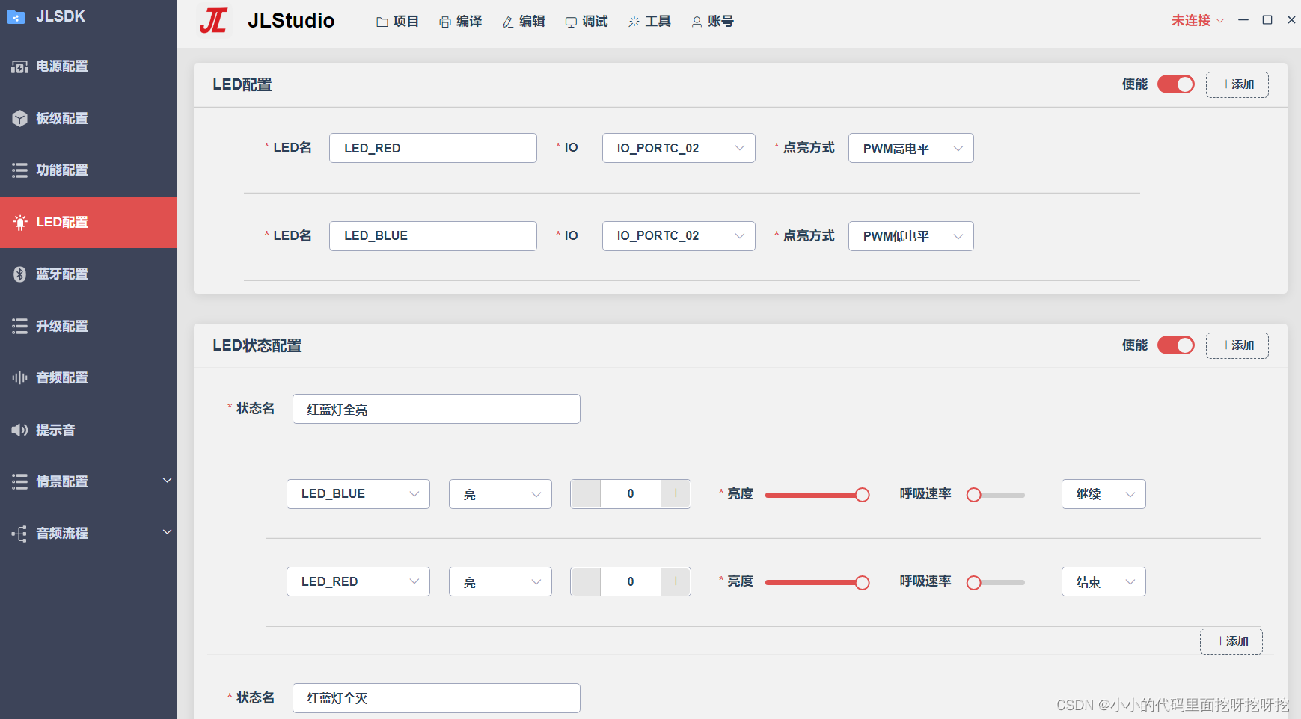The width and height of the screenshot is (1301, 719).
Task: Open the 编辑 menu
Action: point(523,22)
